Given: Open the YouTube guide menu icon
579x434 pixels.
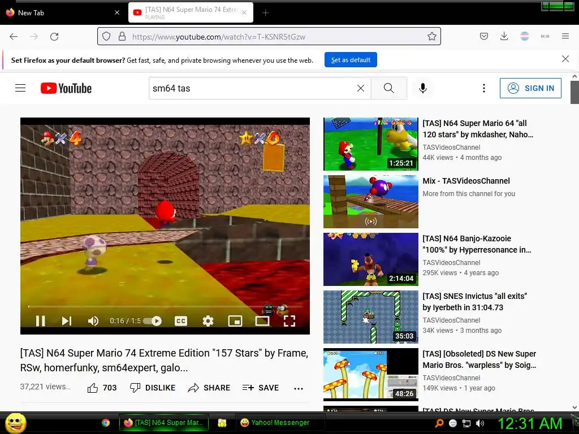Looking at the screenshot, I should pyautogui.click(x=20, y=88).
